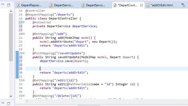188x106 pixels.
Task: Click the left panel vertical scrollbar thumb
Action: [11, 37]
